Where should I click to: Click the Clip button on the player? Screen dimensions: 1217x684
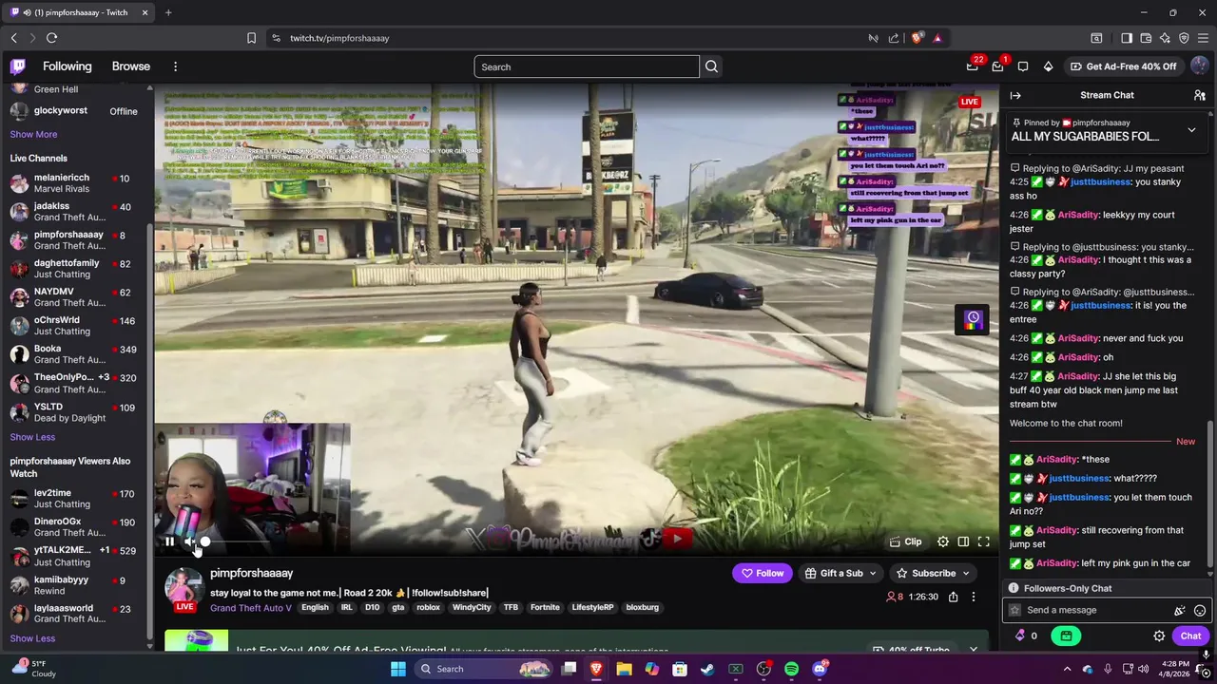point(905,541)
